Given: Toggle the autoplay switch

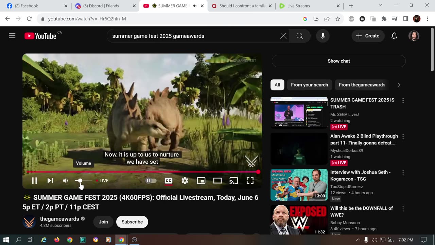Looking at the screenshot, I should (x=151, y=181).
